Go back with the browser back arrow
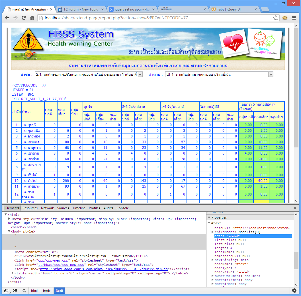This screenshot has width=301, height=296. 7,18
